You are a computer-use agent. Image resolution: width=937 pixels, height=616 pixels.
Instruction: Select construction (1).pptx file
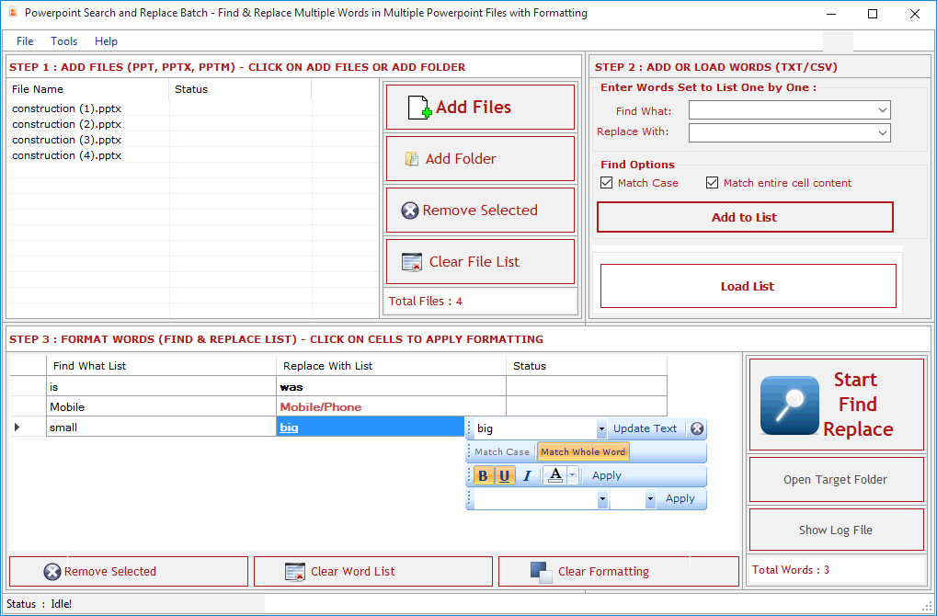click(x=67, y=108)
